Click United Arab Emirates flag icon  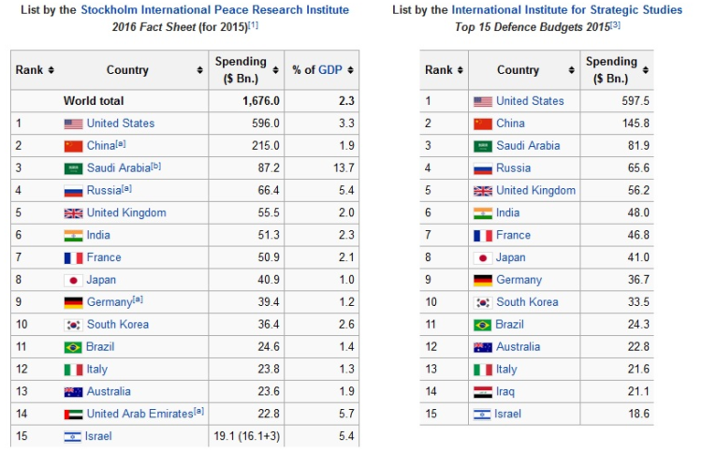[73, 415]
